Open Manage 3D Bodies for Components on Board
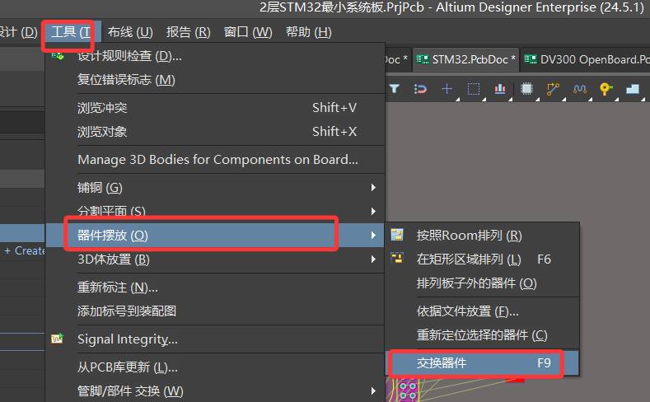The image size is (650, 402). tap(215, 160)
